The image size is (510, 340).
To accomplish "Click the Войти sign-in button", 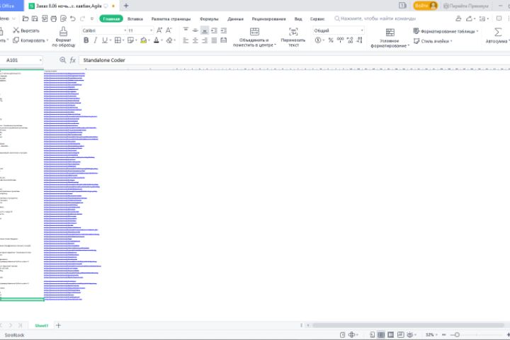I will [425, 6].
